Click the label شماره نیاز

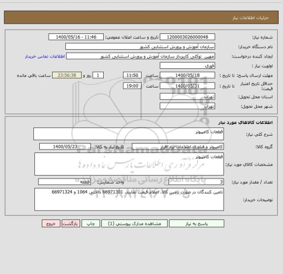tap(262, 37)
